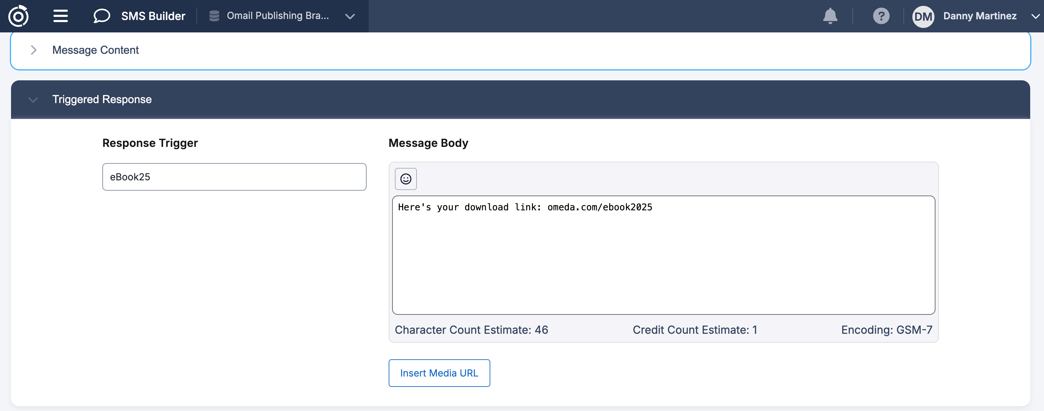
Task: Click the SMS Builder chat bubble icon
Action: (101, 16)
